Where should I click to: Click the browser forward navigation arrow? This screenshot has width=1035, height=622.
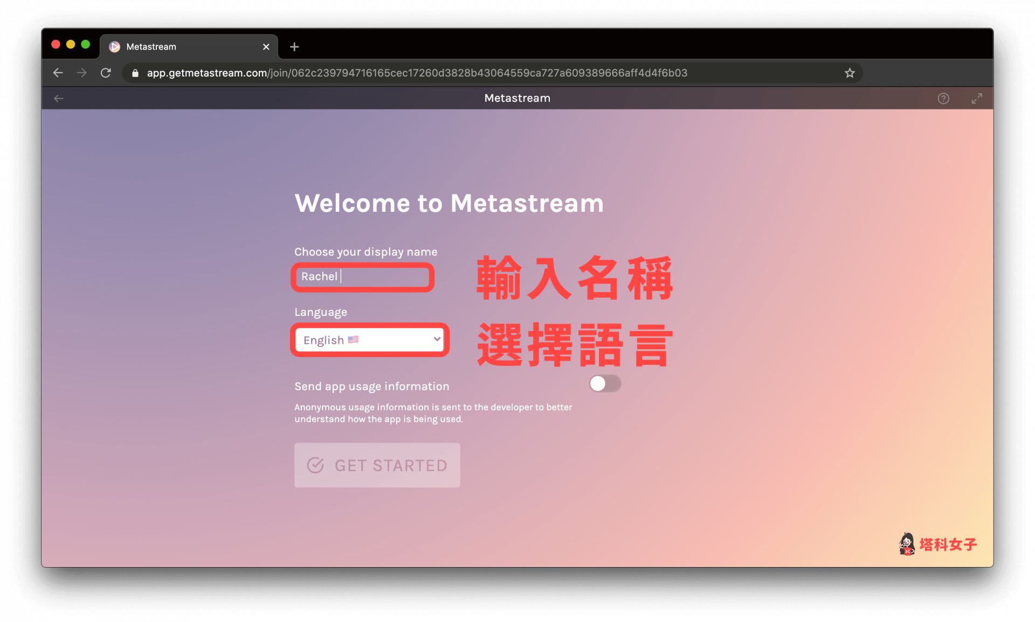tap(81, 73)
